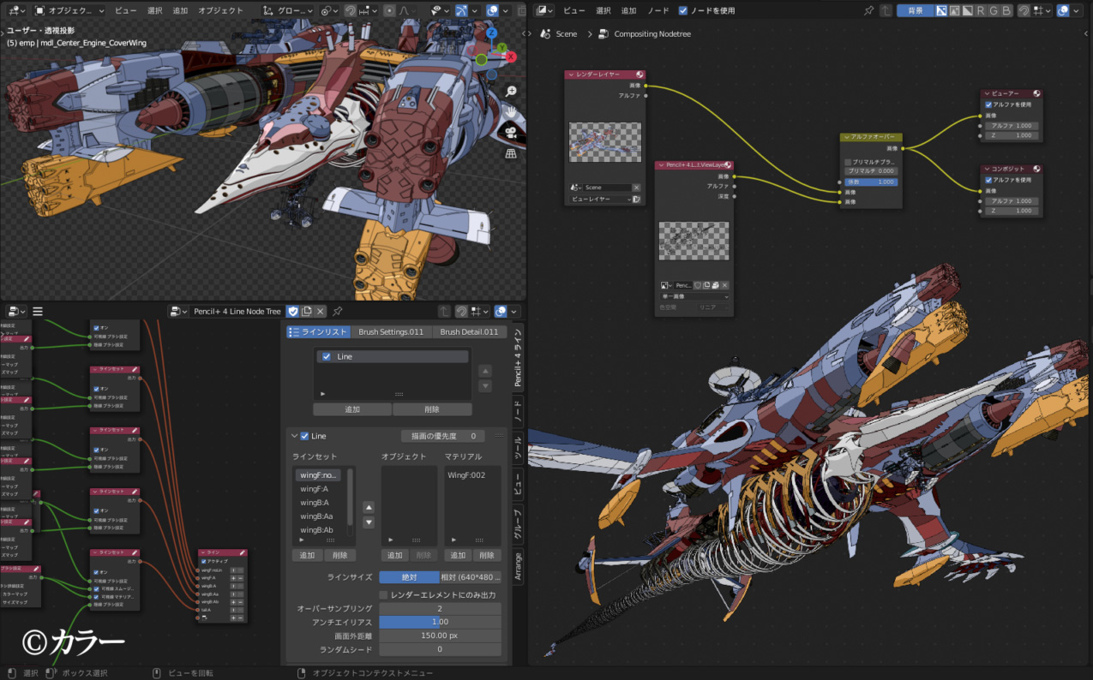Screen dimensions: 1093x680
Task: Enable レンダーエレメントにのみ出力 checkbox
Action: point(384,595)
